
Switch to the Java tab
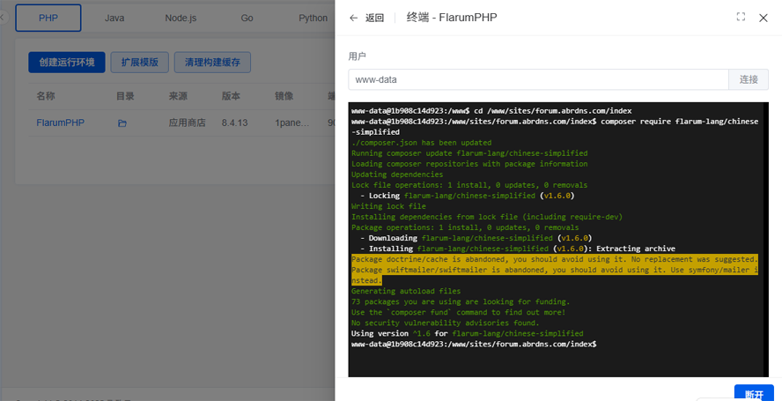(114, 18)
